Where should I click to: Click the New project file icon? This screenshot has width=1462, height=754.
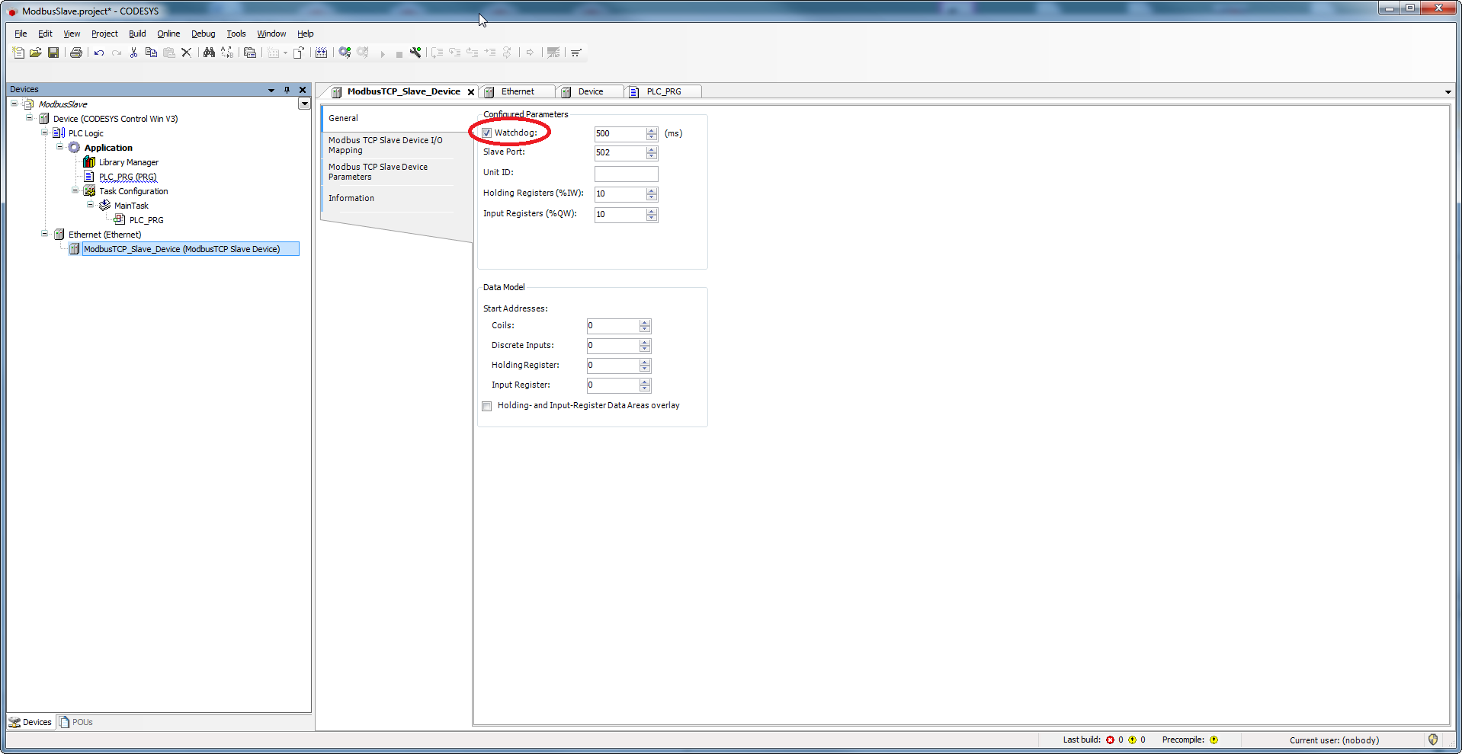pos(18,53)
